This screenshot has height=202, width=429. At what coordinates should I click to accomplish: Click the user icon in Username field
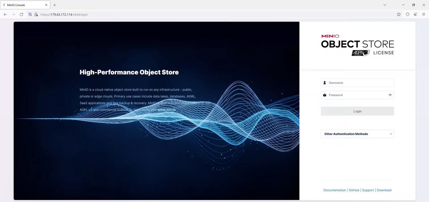pyautogui.click(x=324, y=83)
